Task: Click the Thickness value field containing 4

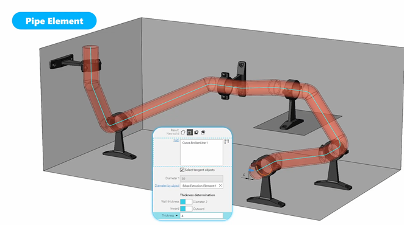Action: 201,216
